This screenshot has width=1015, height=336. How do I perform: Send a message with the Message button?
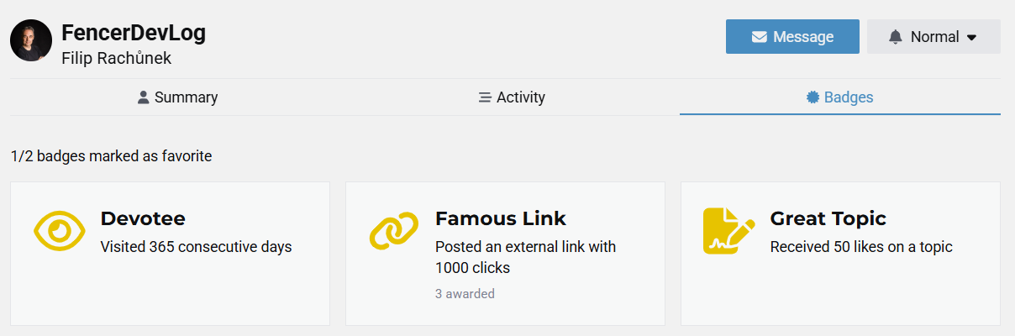pos(792,37)
